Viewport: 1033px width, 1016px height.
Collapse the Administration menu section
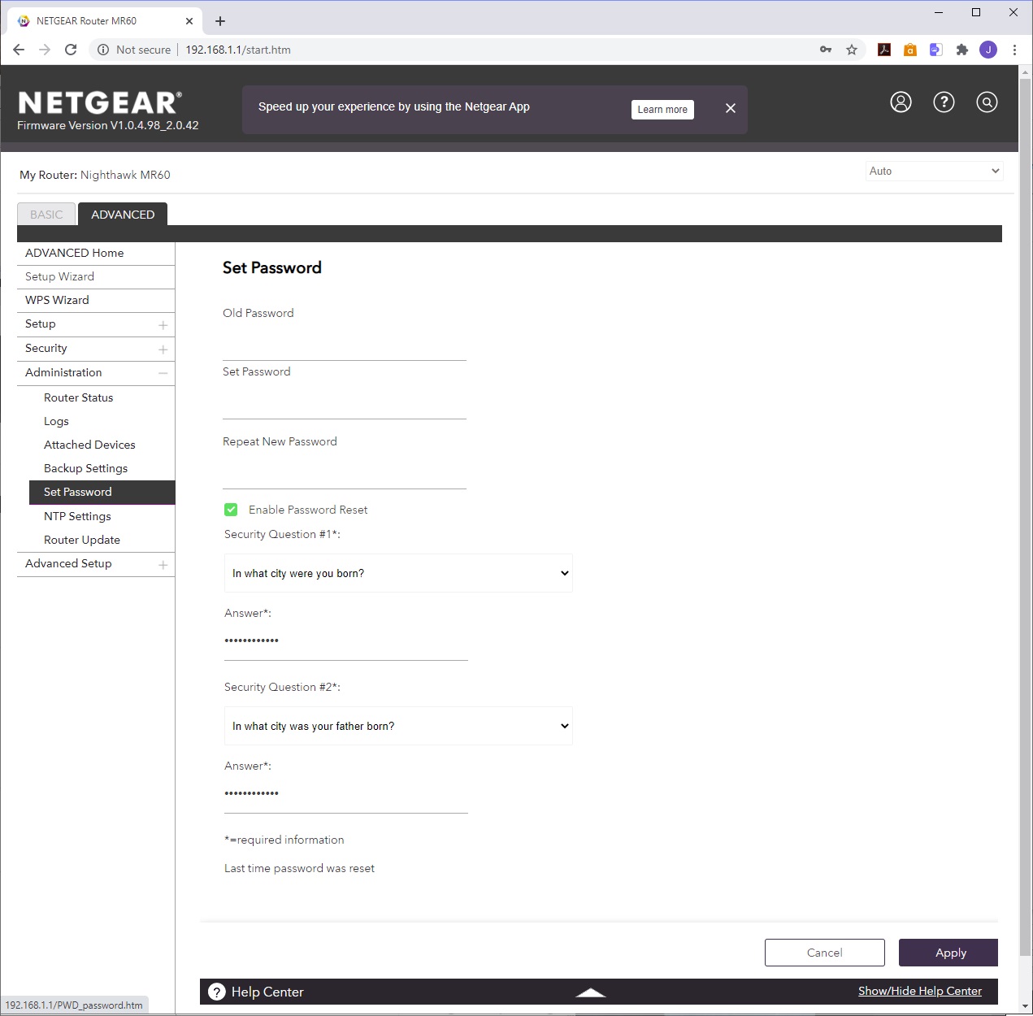[x=163, y=373]
